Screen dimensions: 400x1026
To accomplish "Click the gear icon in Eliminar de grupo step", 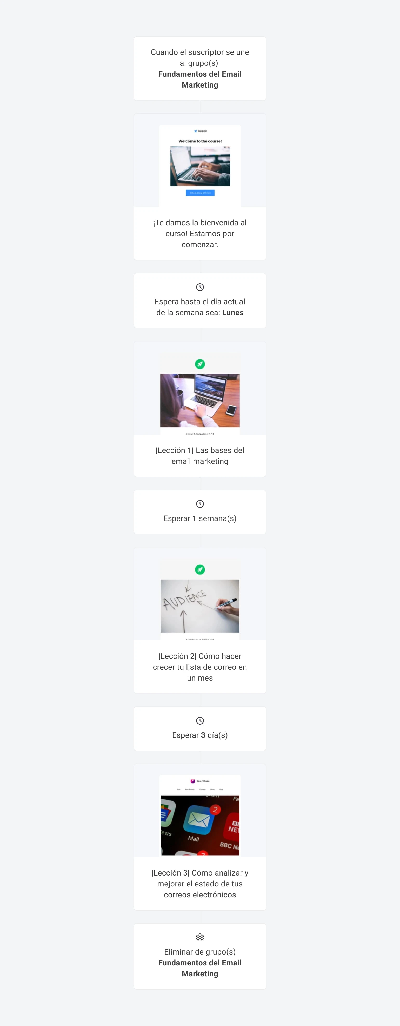I will (200, 937).
